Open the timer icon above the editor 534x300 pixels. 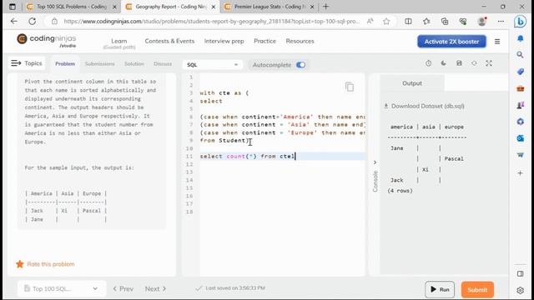(428, 63)
